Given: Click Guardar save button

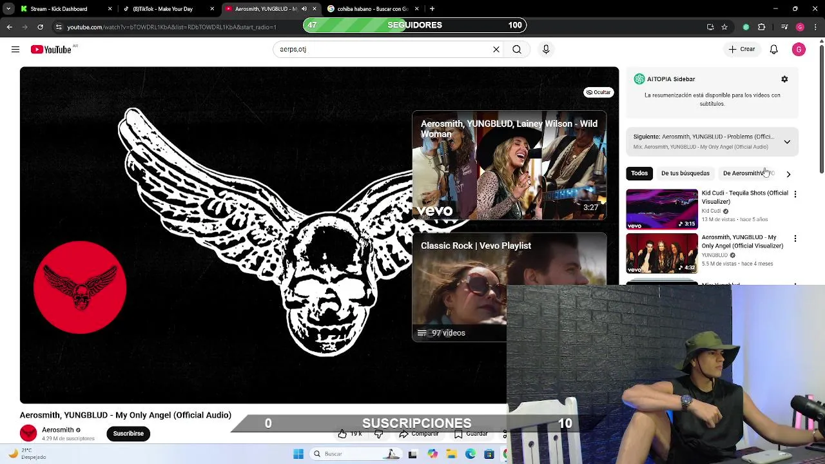Looking at the screenshot, I should 471,434.
